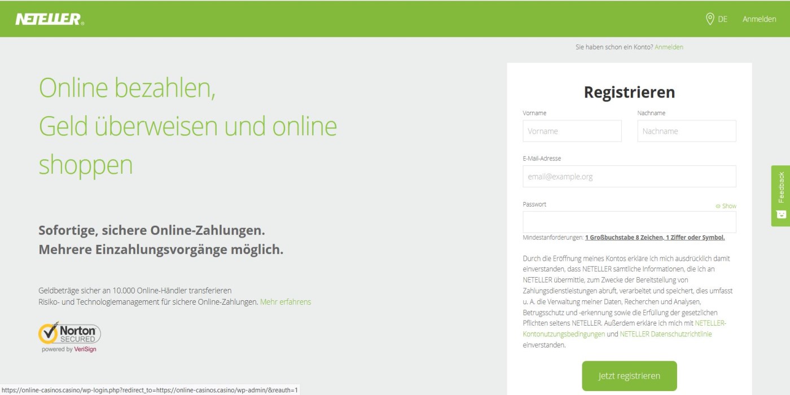Click the 'Online bezahlen,' headline text
The width and height of the screenshot is (790, 395).
(x=127, y=88)
